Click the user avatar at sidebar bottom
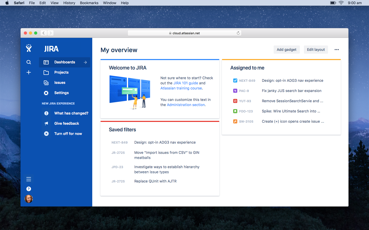369x230 pixels. pyautogui.click(x=29, y=199)
